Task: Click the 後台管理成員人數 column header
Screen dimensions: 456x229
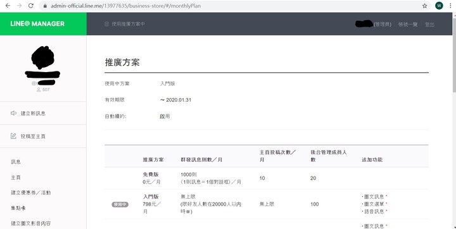Action: pos(329,156)
